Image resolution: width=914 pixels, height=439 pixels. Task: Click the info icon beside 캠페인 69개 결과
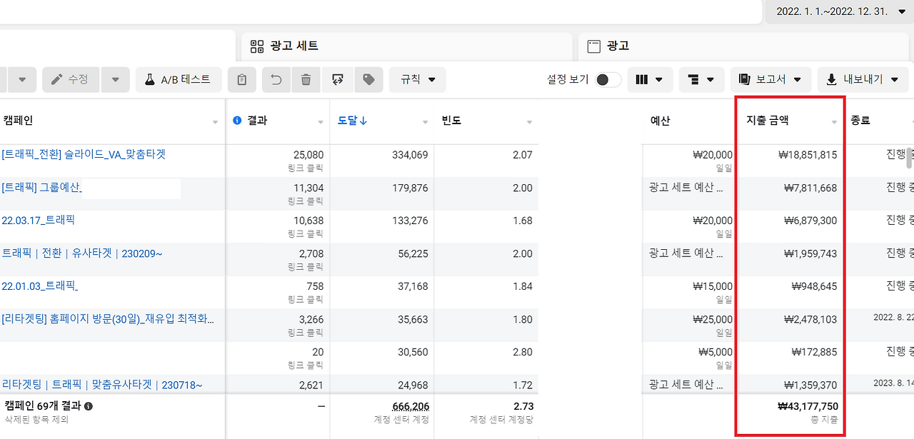[x=88, y=406]
